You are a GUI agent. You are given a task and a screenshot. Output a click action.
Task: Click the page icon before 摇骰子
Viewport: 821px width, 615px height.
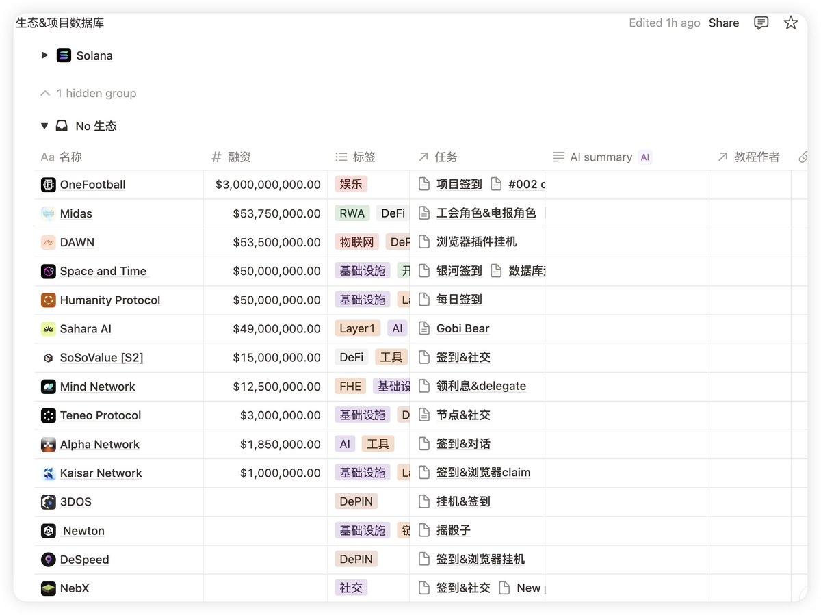click(x=424, y=530)
